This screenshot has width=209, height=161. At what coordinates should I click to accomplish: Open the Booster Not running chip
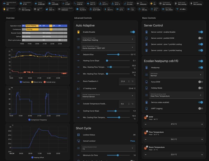click(196, 3)
